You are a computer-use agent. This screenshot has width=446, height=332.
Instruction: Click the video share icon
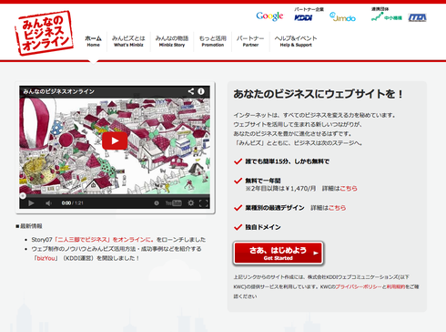coord(191,91)
